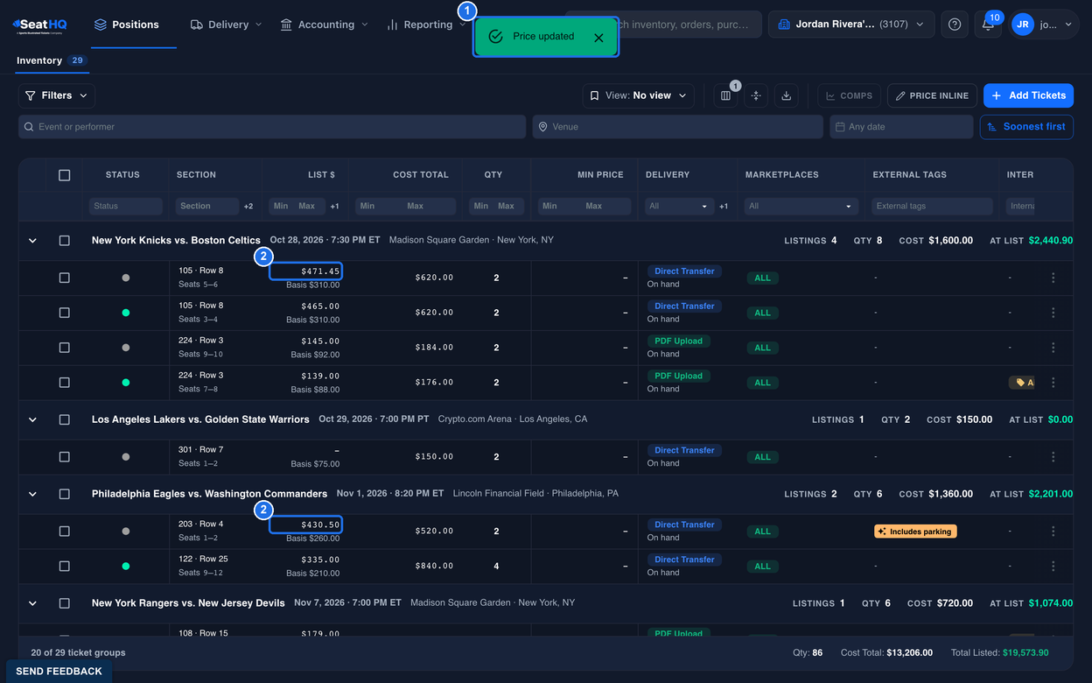Dismiss the Price updated toast
The height and width of the screenshot is (683, 1092).
pyautogui.click(x=598, y=37)
